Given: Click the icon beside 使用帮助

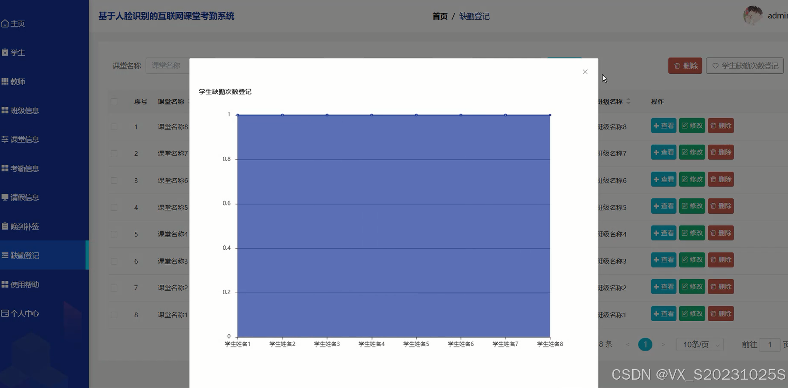Looking at the screenshot, I should [x=5, y=284].
